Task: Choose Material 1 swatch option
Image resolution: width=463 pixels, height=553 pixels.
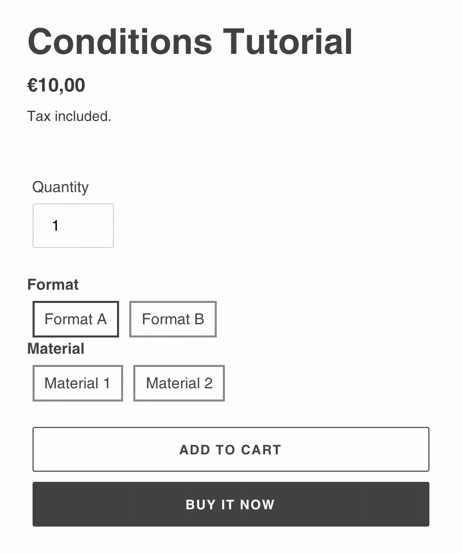Action: pyautogui.click(x=77, y=383)
